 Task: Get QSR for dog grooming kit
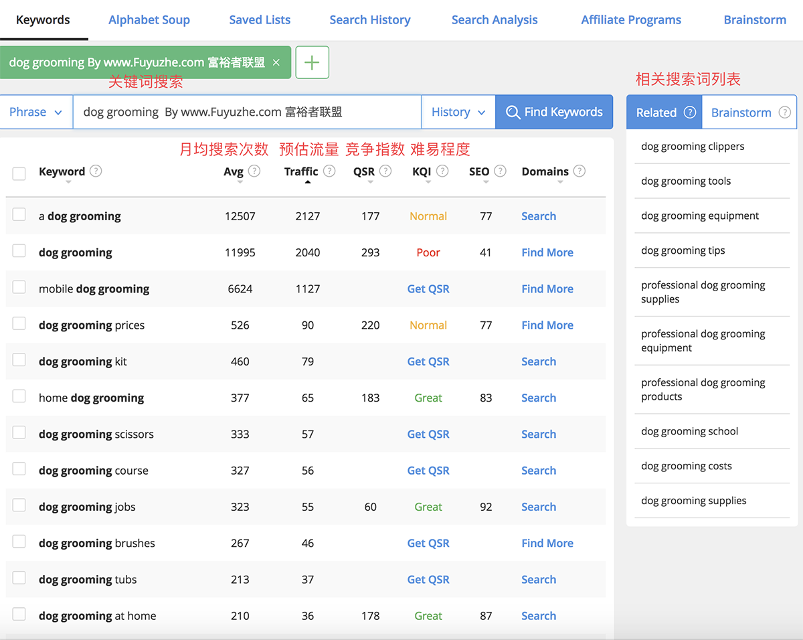click(x=428, y=362)
